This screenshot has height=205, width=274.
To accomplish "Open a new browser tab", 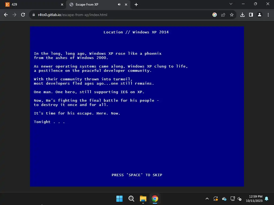I will point(136,5).
